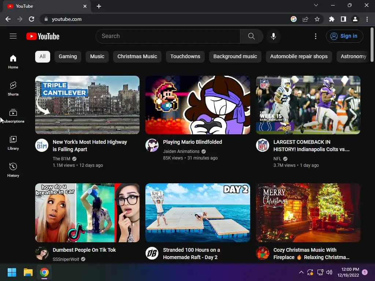
Task: Select the Astronomy chip
Action: [353, 57]
